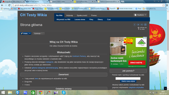Expand the Edytuj dropdown arrow
The width and height of the screenshot is (169, 95).
(30, 34)
